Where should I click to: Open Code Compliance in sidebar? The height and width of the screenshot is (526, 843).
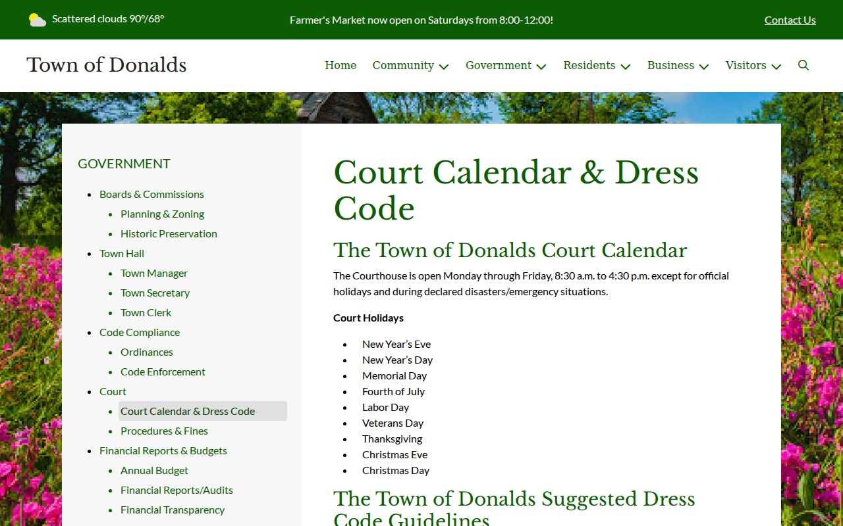(140, 332)
